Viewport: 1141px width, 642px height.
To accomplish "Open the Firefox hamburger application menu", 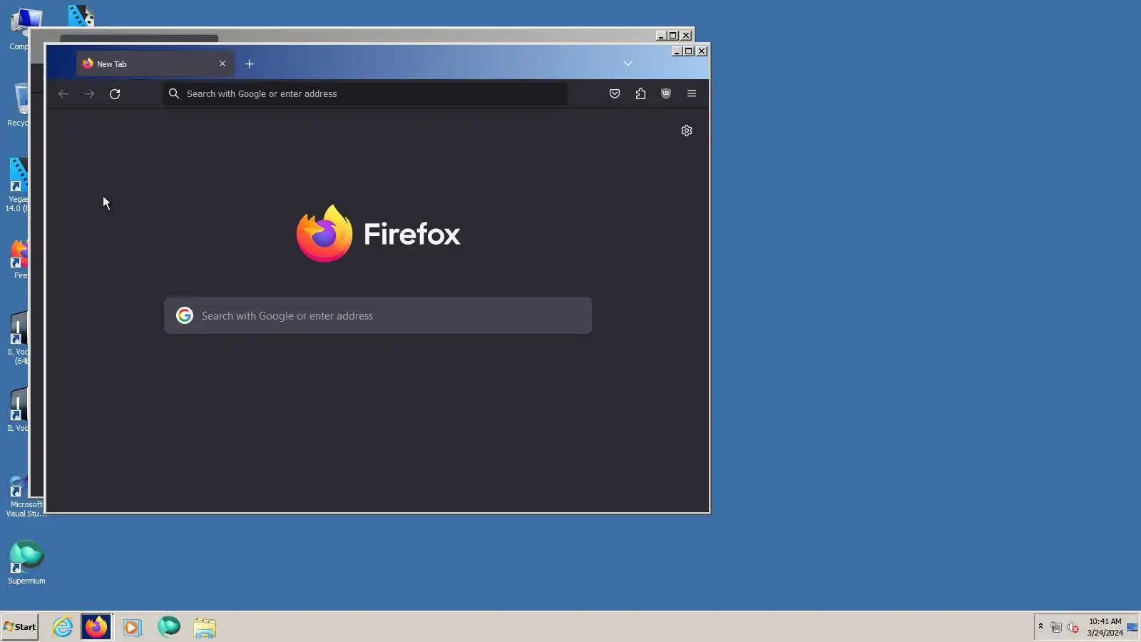I will 692,93.
